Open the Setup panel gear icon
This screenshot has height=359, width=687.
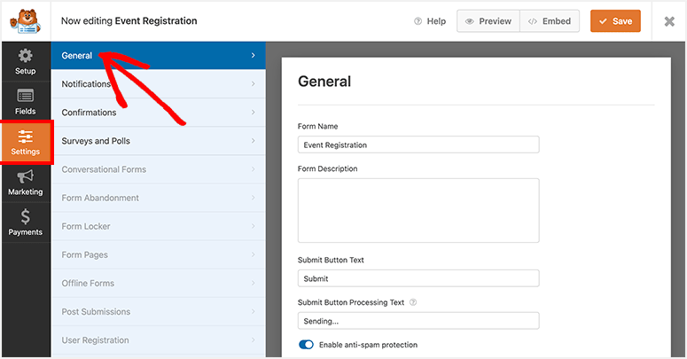click(26, 57)
